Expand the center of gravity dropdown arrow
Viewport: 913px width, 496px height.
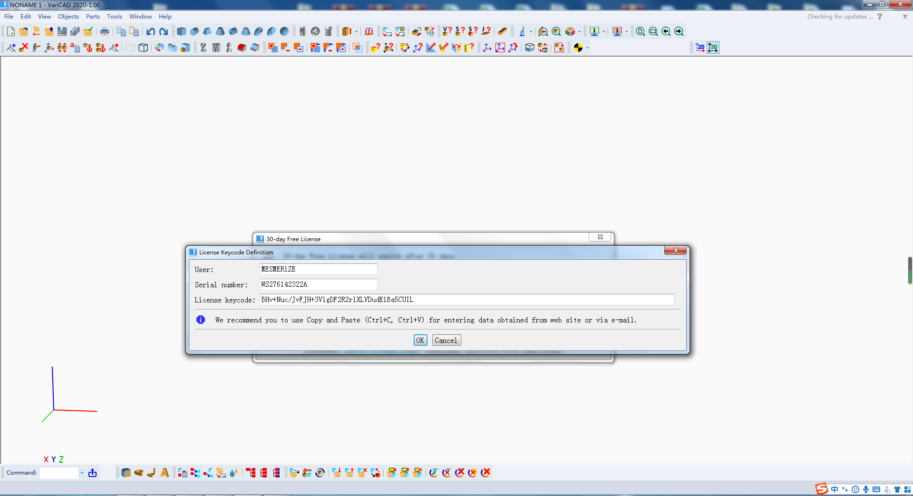pyautogui.click(x=588, y=48)
